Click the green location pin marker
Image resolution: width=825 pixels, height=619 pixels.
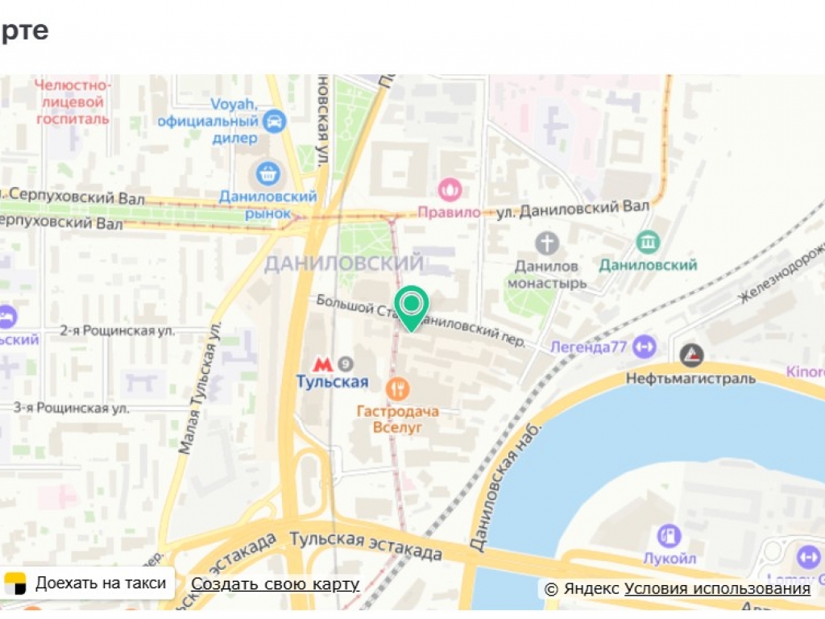click(x=412, y=309)
